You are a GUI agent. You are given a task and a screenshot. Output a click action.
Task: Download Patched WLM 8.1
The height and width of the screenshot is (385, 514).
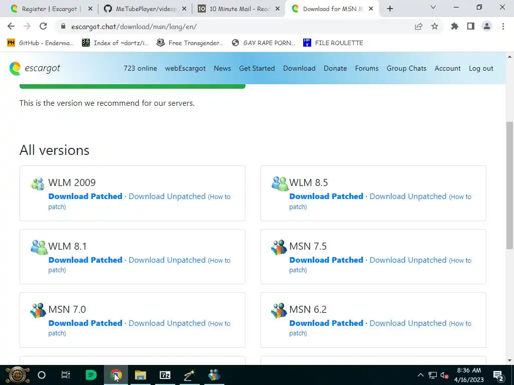coord(85,260)
